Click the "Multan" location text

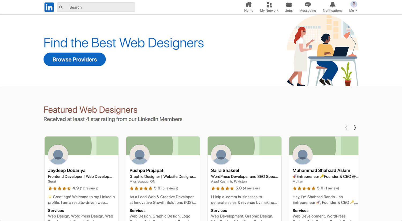(298, 182)
